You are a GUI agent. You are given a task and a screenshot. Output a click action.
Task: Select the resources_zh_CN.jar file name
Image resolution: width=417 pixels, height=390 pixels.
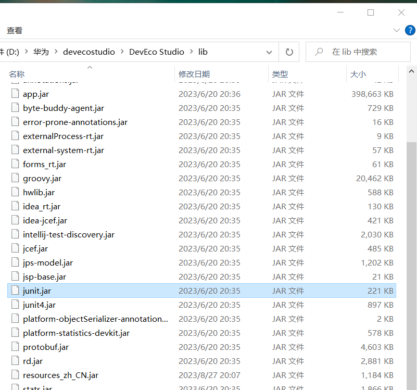(x=60, y=375)
